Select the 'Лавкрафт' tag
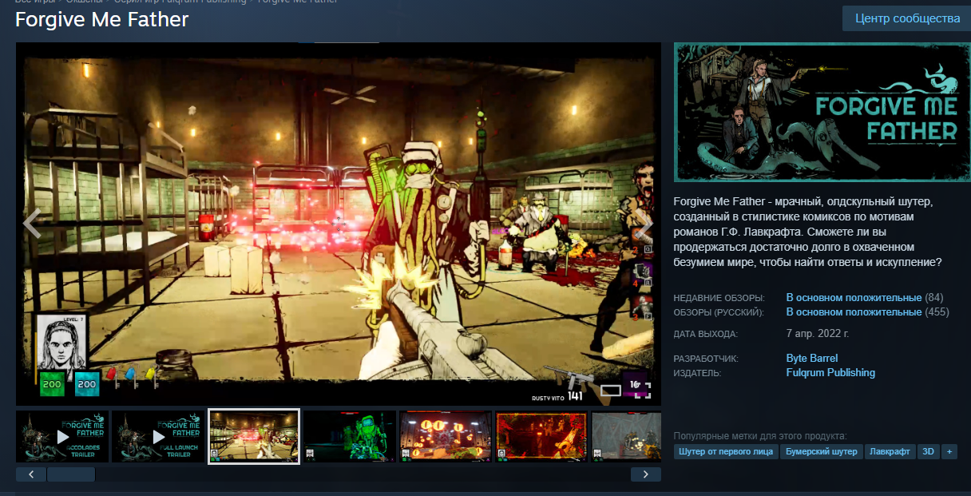Screen dimensions: 971x496 pyautogui.click(x=890, y=452)
